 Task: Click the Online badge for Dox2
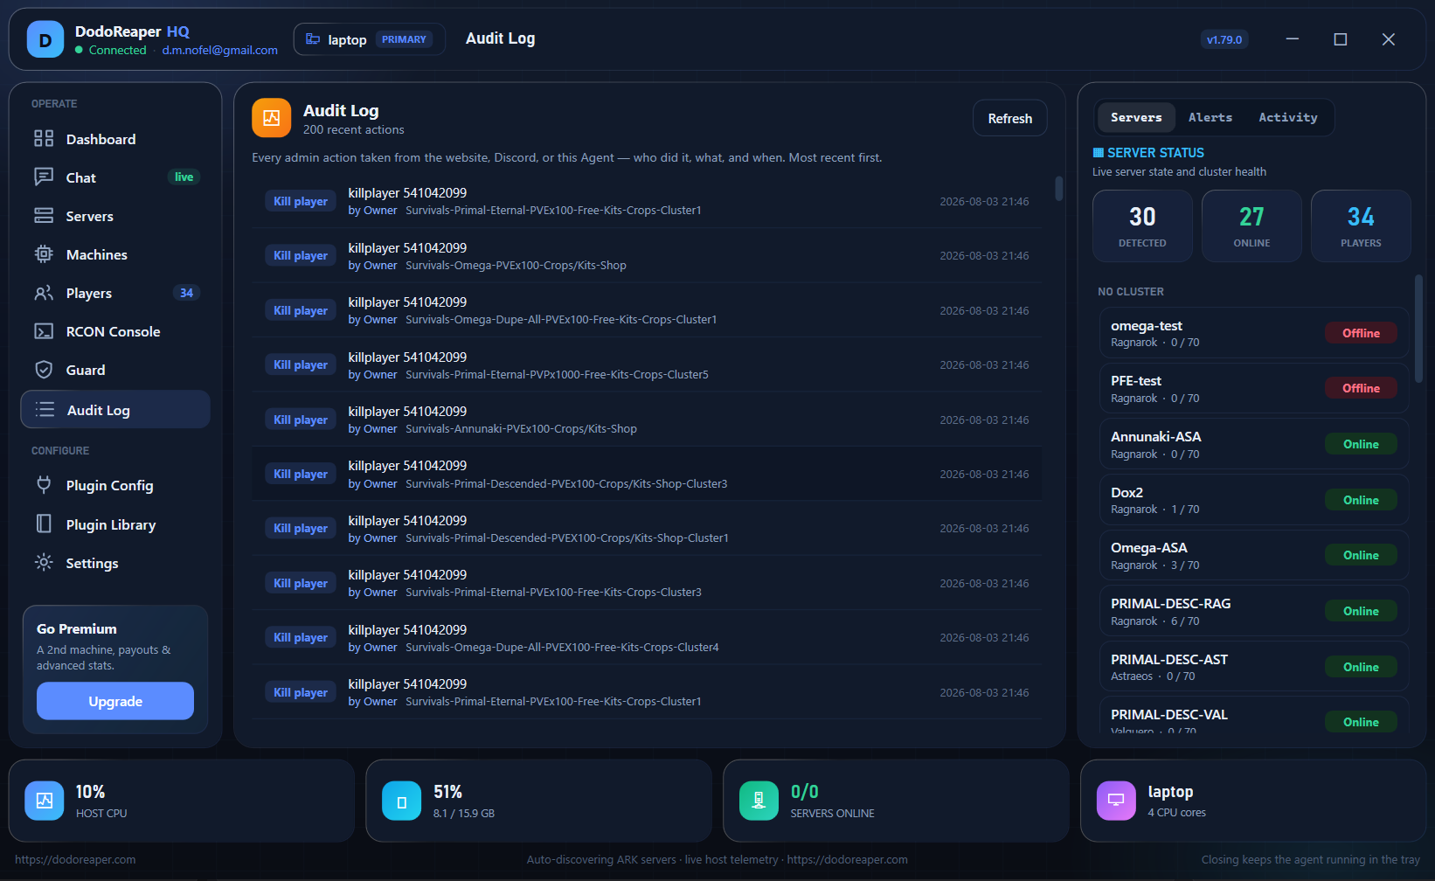pos(1361,500)
